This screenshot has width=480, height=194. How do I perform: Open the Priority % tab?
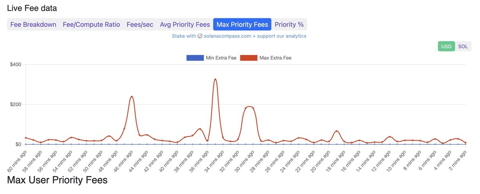coord(289,24)
